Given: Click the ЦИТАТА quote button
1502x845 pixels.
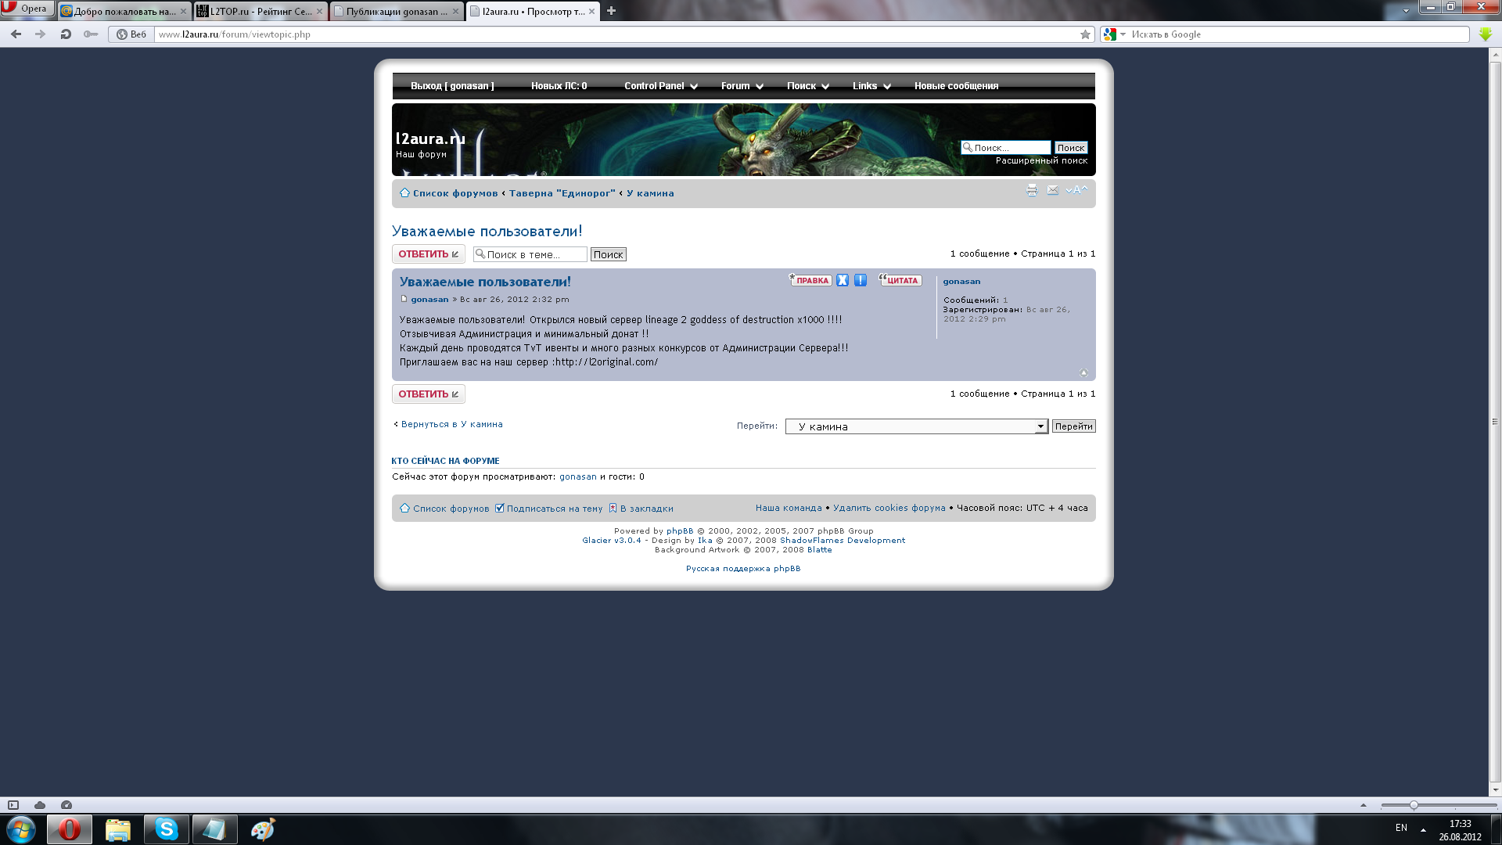Looking at the screenshot, I should point(900,280).
